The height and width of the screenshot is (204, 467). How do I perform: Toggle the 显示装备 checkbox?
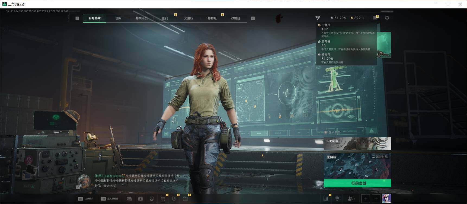coord(325,132)
